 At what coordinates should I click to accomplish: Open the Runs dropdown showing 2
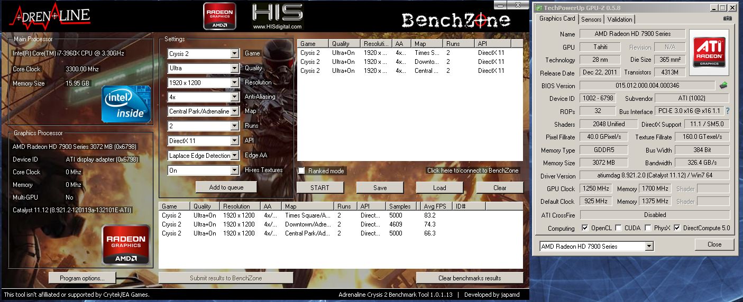click(x=204, y=126)
